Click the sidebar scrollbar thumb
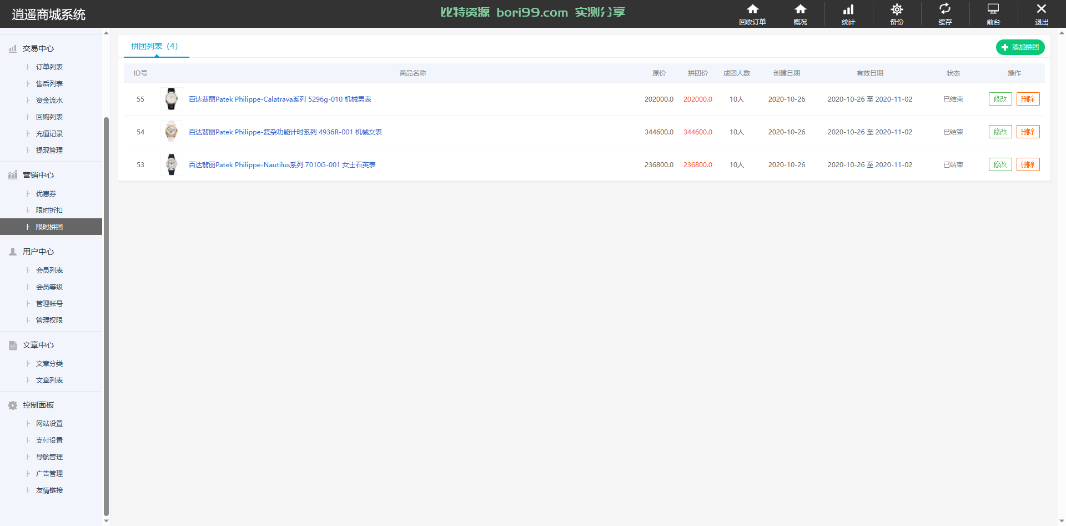Screen dimensions: 1066x526 106,317
